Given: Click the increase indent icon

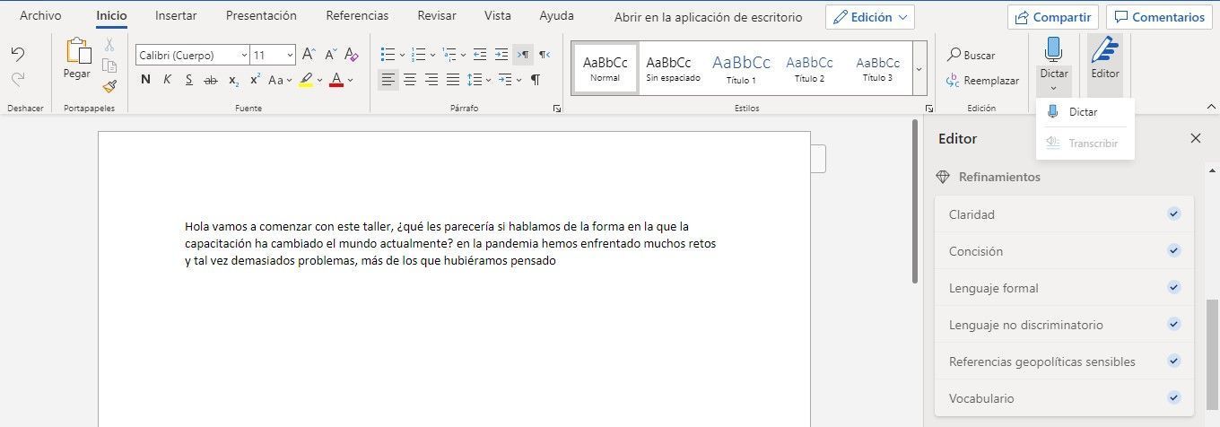Looking at the screenshot, I should click(x=501, y=55).
